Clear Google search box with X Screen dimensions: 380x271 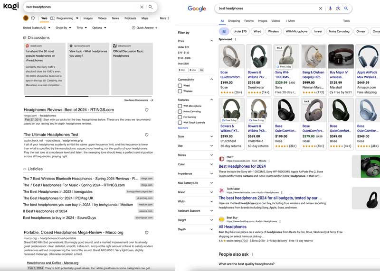point(320,9)
